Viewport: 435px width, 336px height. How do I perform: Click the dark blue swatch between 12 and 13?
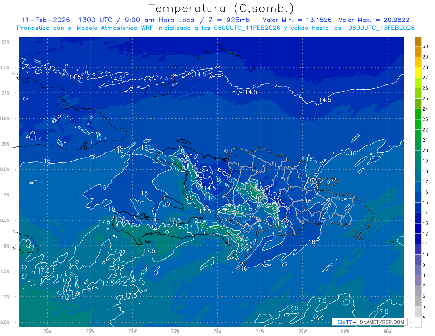(x=418, y=228)
